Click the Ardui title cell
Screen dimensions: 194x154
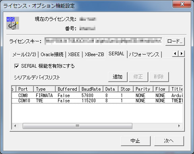coord(177,96)
